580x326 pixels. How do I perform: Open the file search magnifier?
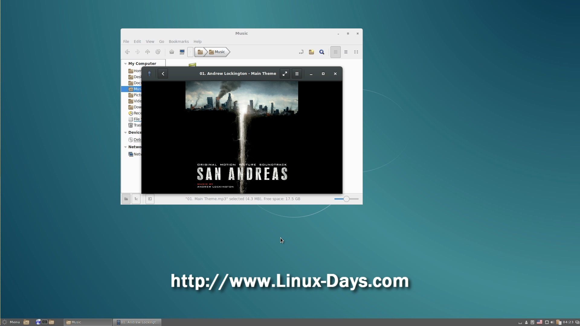coord(322,52)
